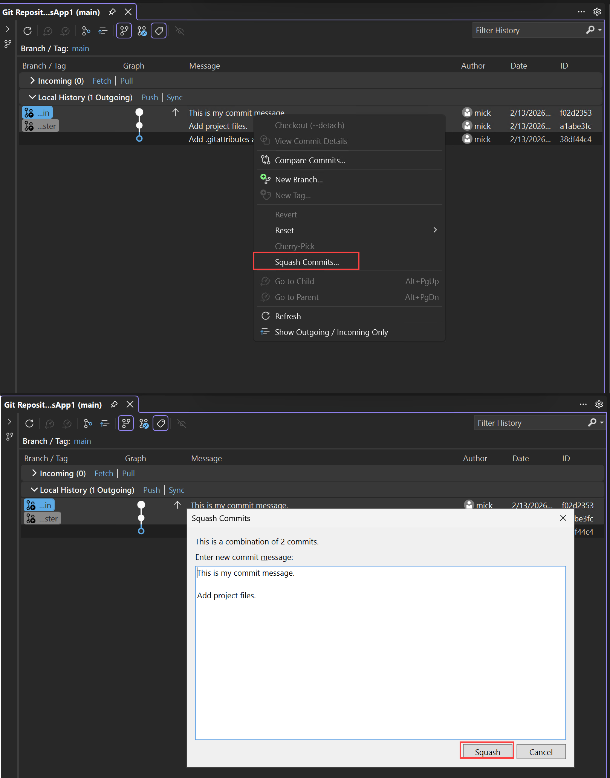
Task: Collapse the Local History (1 Outgoing) section
Action: click(x=32, y=97)
